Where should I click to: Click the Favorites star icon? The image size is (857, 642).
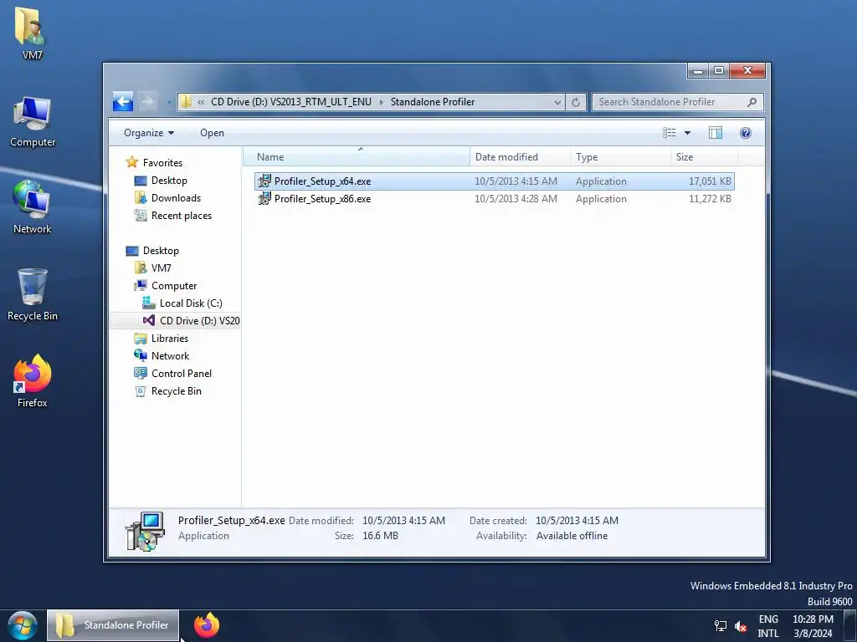131,162
